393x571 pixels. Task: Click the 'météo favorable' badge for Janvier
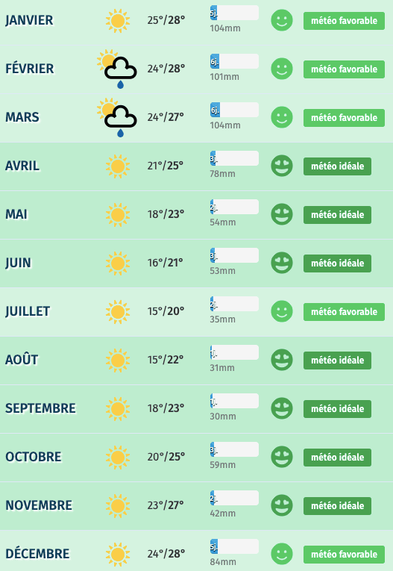point(344,21)
